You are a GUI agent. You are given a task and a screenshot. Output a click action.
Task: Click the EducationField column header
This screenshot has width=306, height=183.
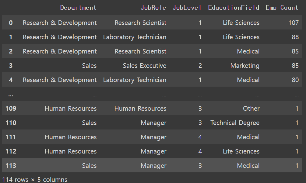point(234,8)
